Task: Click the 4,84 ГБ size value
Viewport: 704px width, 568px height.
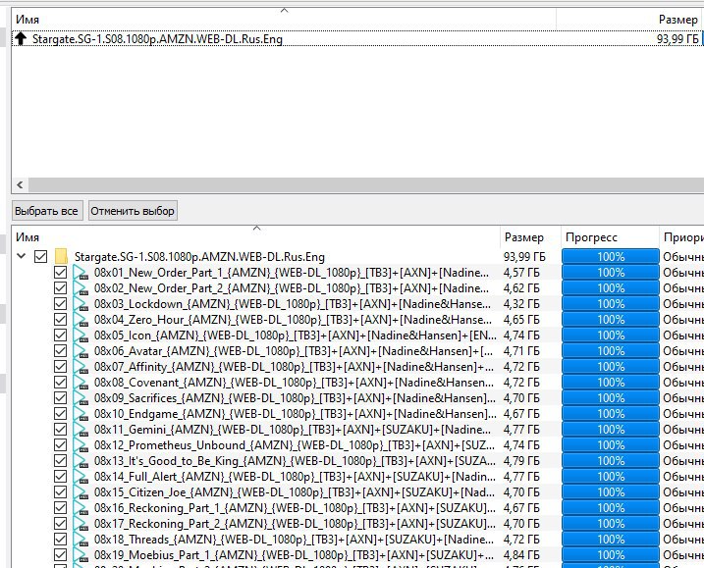Action: (521, 555)
